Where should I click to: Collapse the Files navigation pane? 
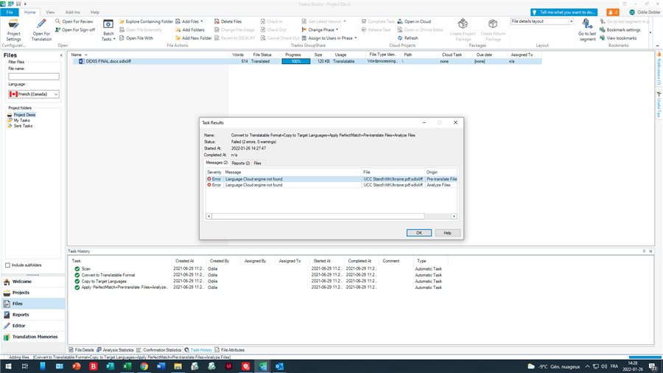pos(61,55)
